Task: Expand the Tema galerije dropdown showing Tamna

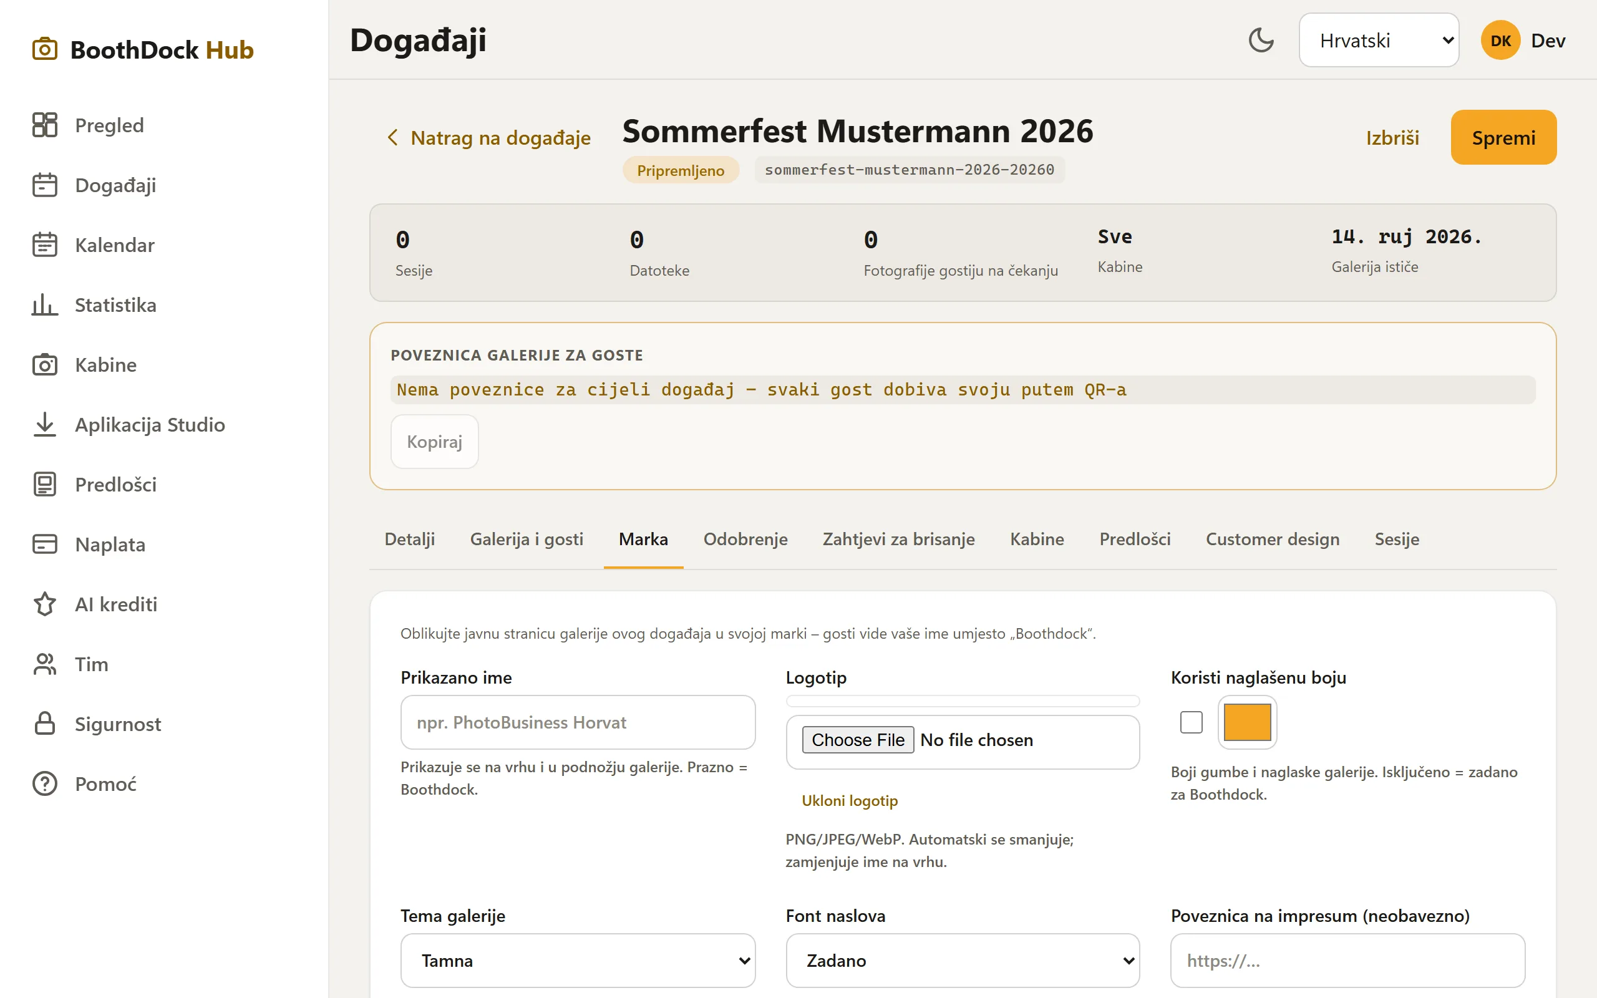Action: (x=578, y=961)
